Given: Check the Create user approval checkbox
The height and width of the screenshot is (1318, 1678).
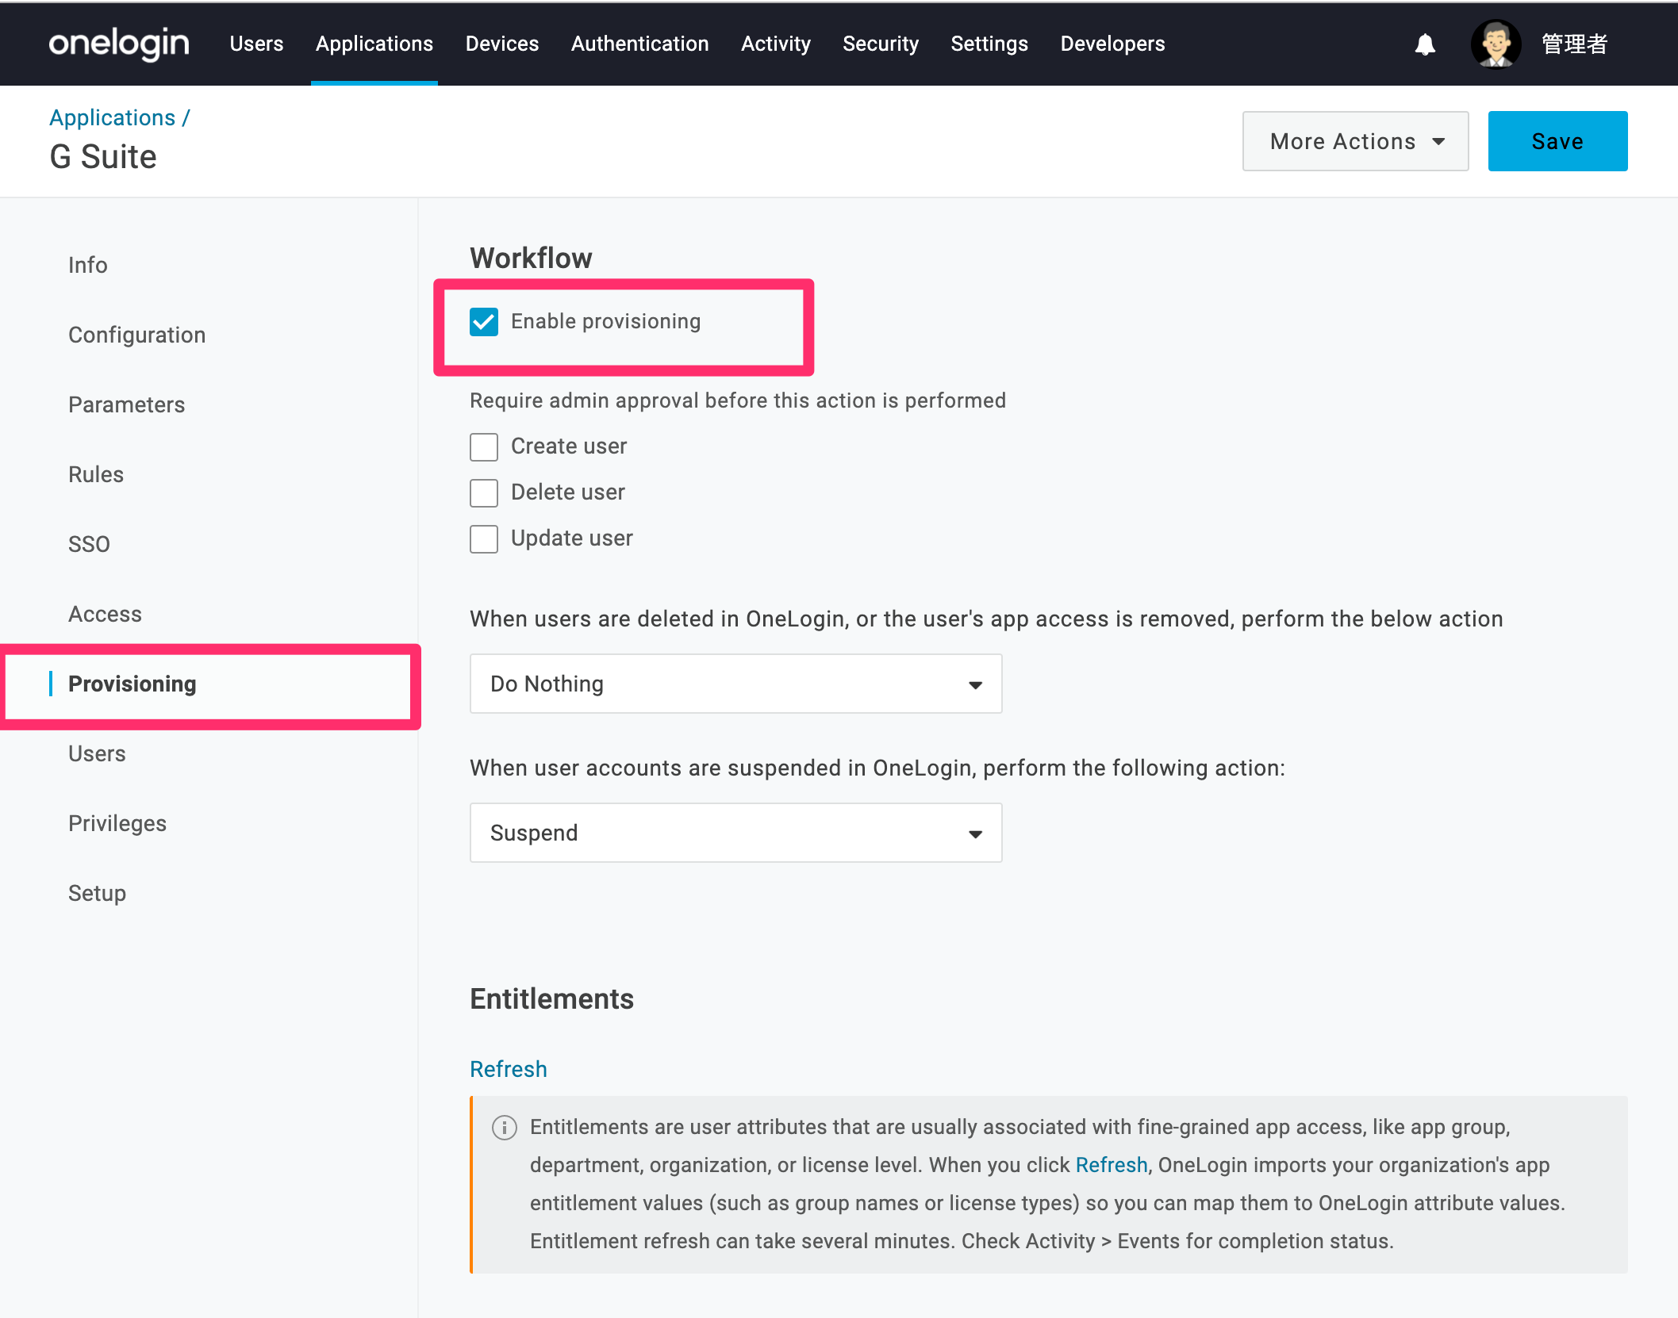Looking at the screenshot, I should [484, 446].
